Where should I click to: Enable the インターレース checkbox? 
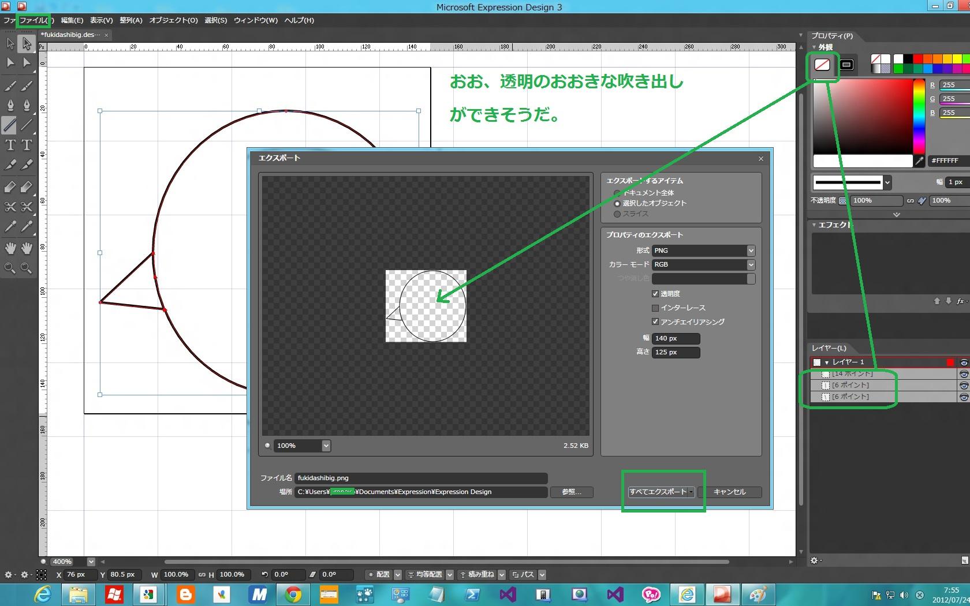coord(655,308)
